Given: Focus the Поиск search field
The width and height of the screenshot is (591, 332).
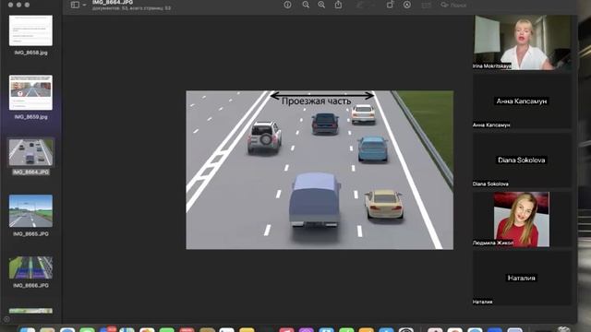Looking at the screenshot, I should (x=454, y=6).
